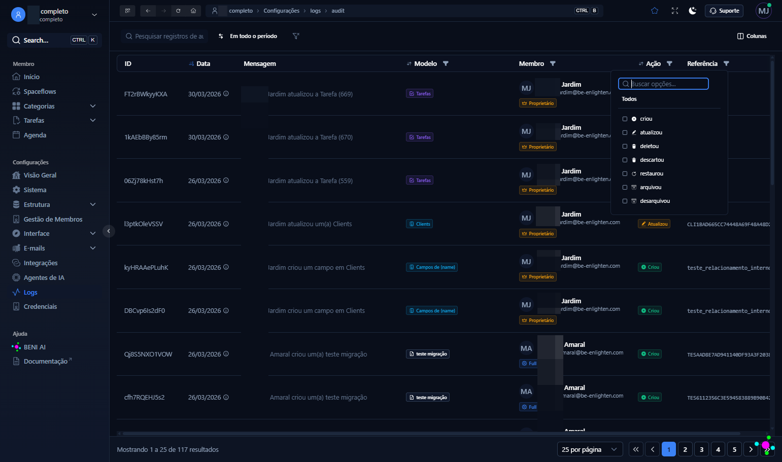Check the 'desarquivou' action option
The width and height of the screenshot is (782, 462).
(625, 201)
